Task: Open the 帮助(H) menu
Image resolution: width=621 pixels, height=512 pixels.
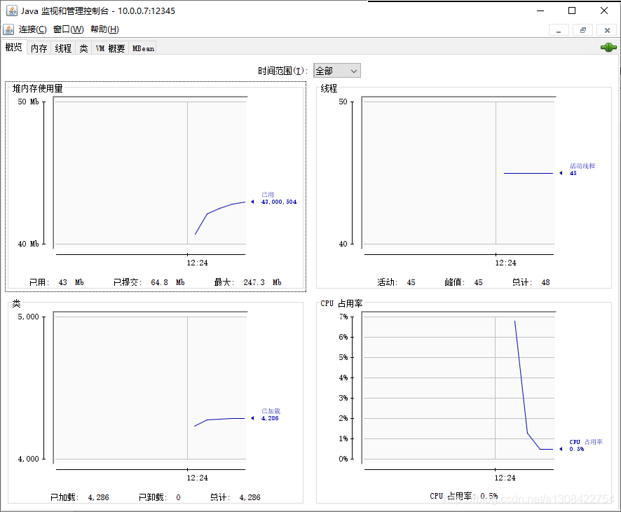Action: (x=104, y=29)
